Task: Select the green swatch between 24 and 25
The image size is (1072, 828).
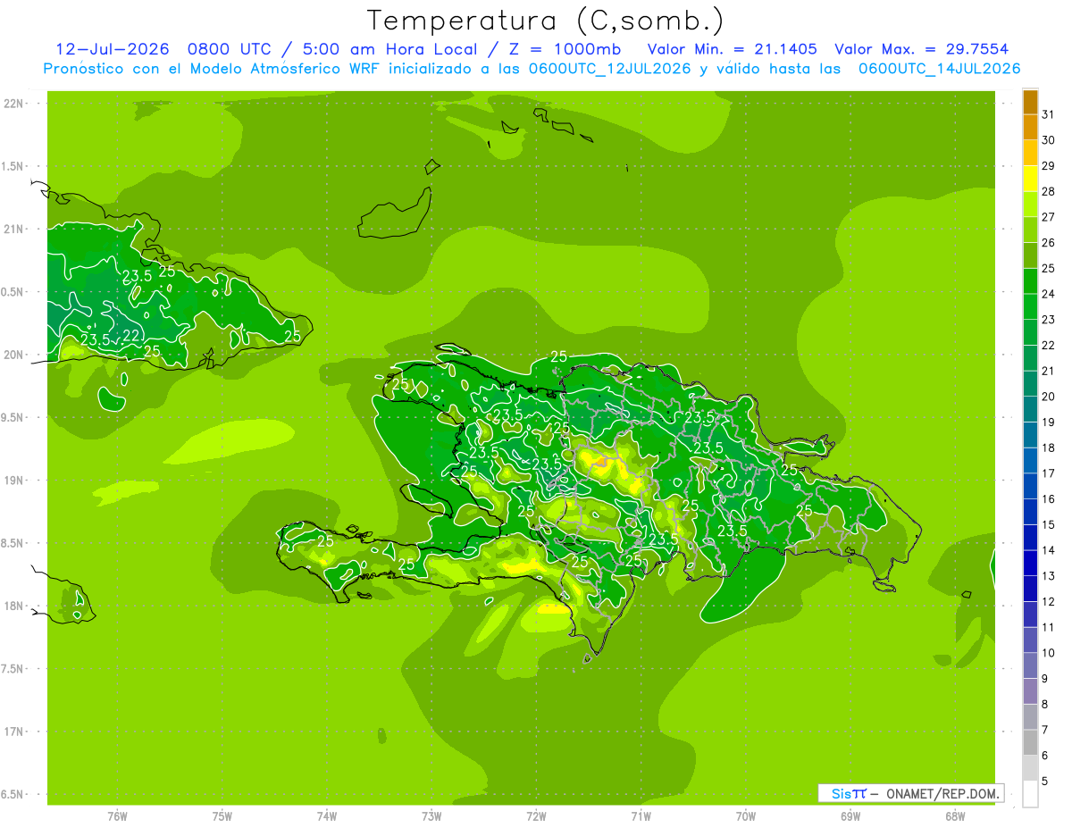Action: 1030,281
